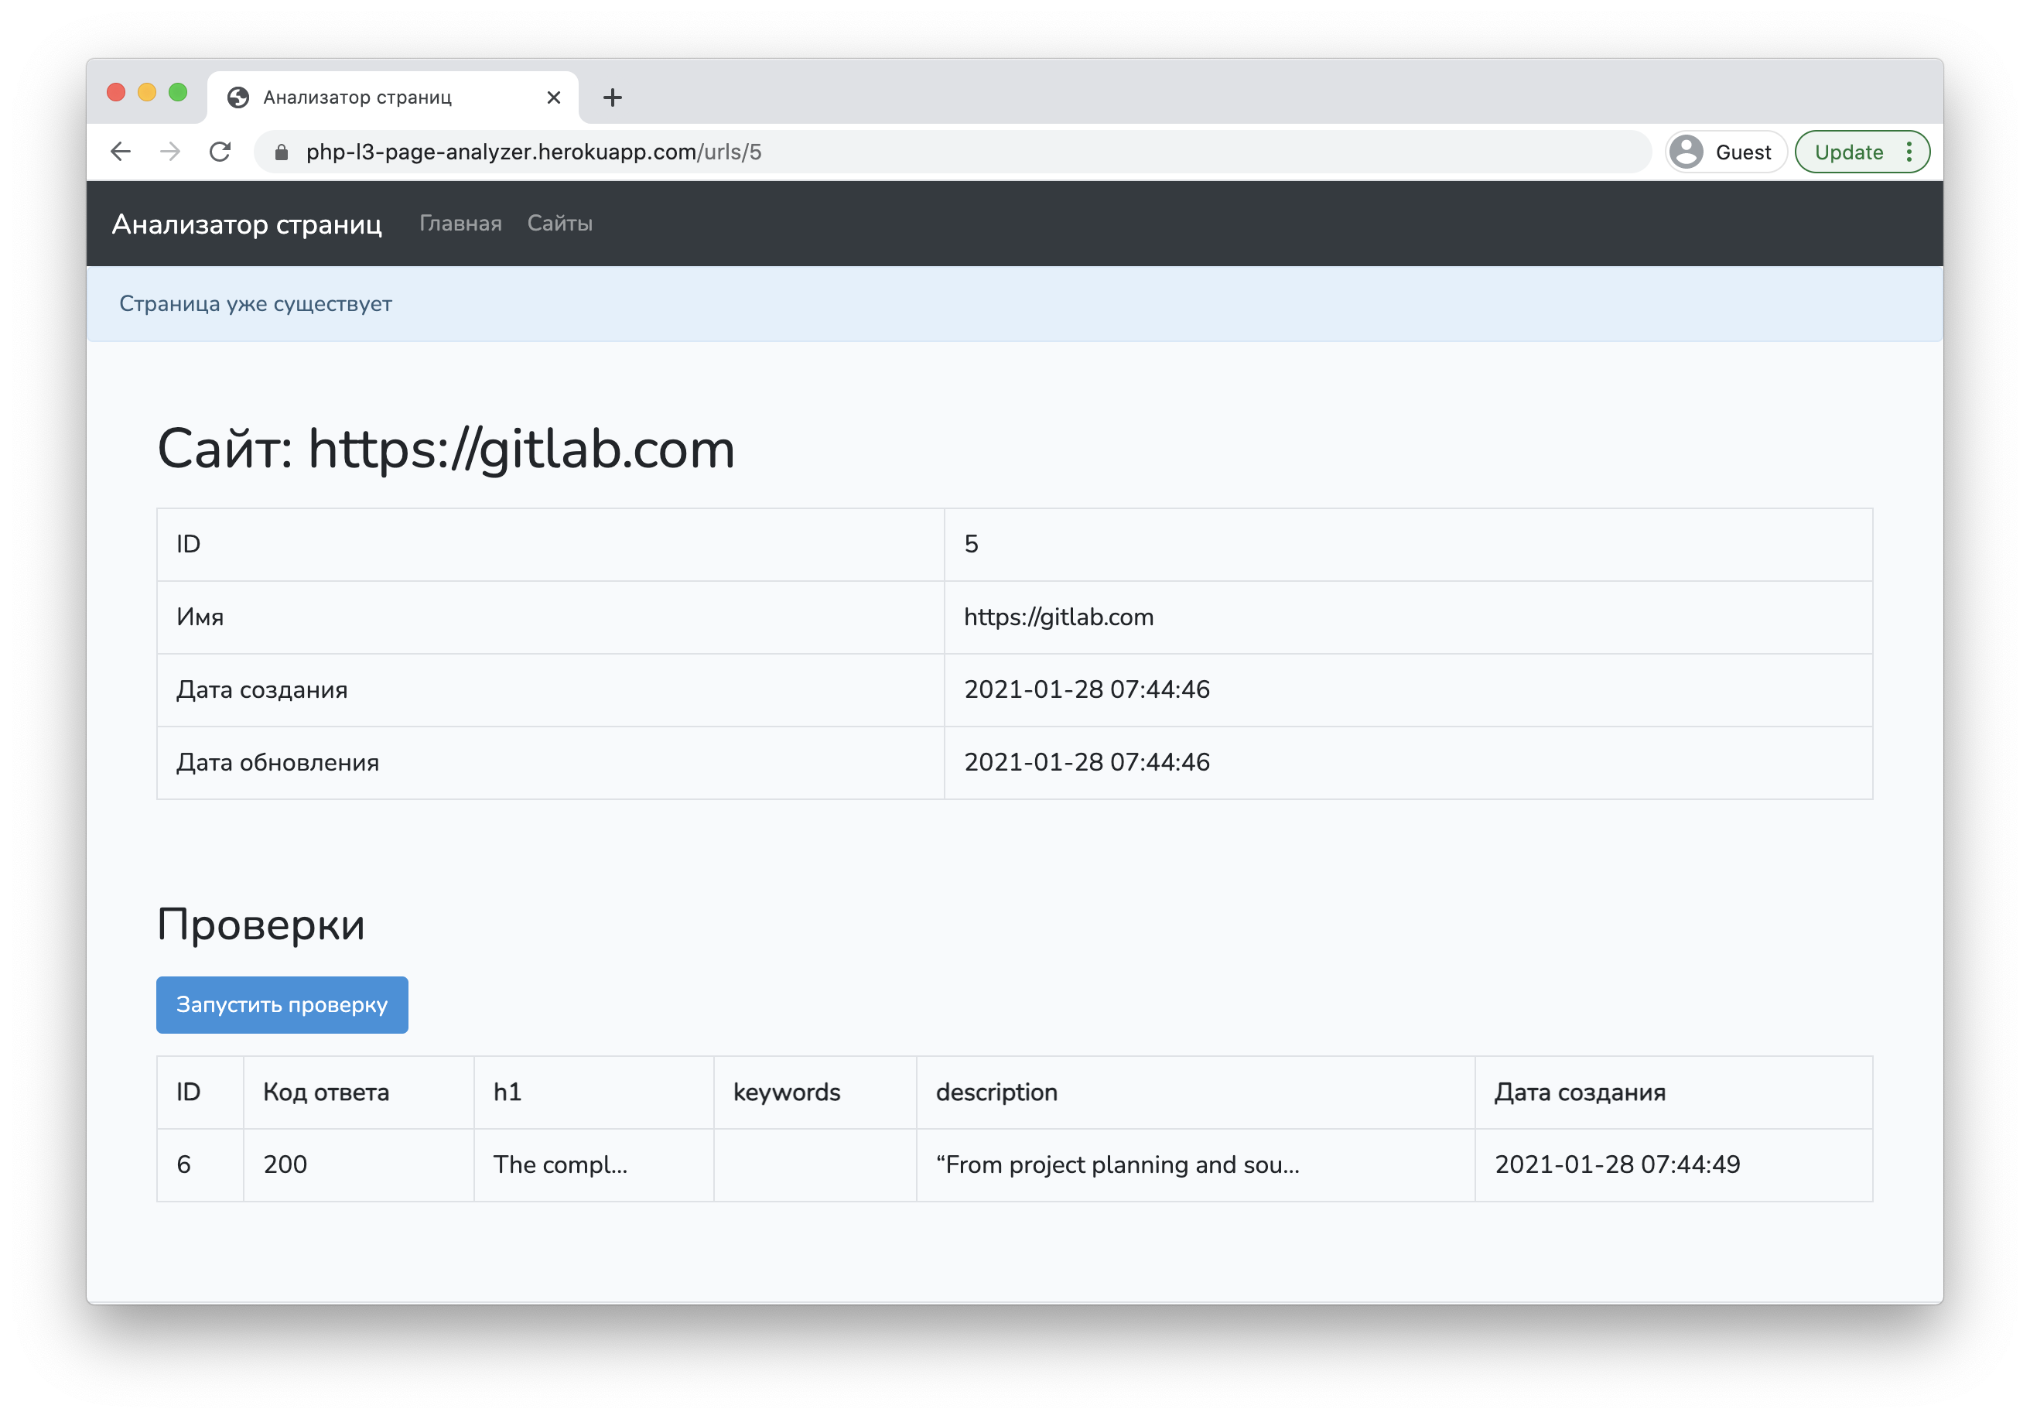Go to Сайты in navbar
Viewport: 2030px width, 1419px height.
559,224
